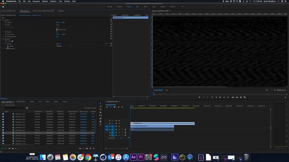The height and width of the screenshot is (162, 289).
Task: Add a marker from timeline header
Action: (118, 107)
